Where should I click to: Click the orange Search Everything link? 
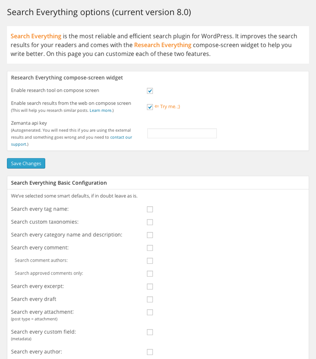(x=36, y=36)
